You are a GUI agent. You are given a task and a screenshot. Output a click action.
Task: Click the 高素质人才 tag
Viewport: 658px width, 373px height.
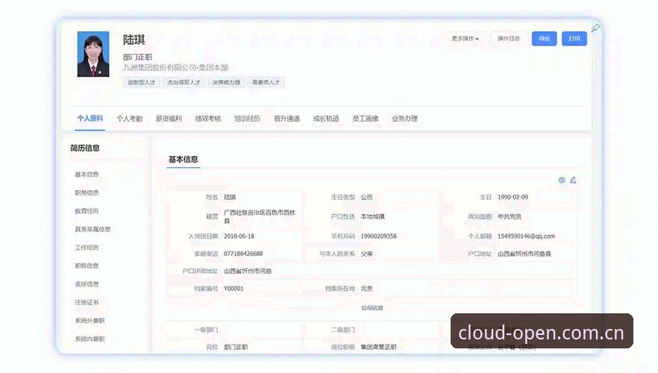pyautogui.click(x=266, y=83)
